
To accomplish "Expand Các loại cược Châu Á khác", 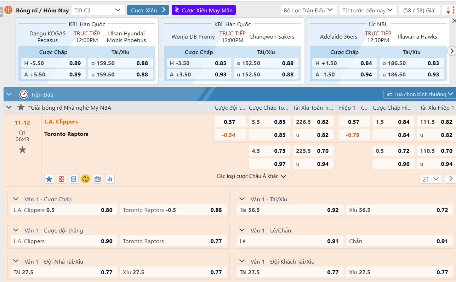I will click(x=251, y=176).
